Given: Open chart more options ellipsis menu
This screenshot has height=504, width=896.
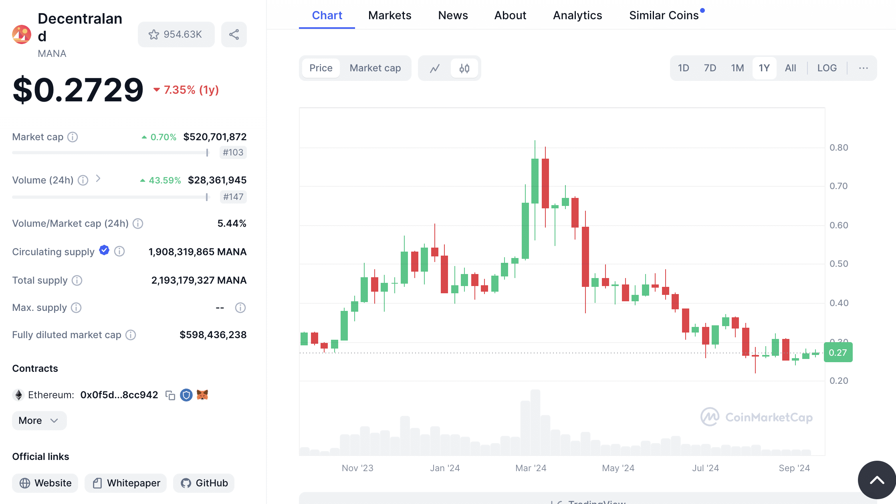Looking at the screenshot, I should pos(864,68).
